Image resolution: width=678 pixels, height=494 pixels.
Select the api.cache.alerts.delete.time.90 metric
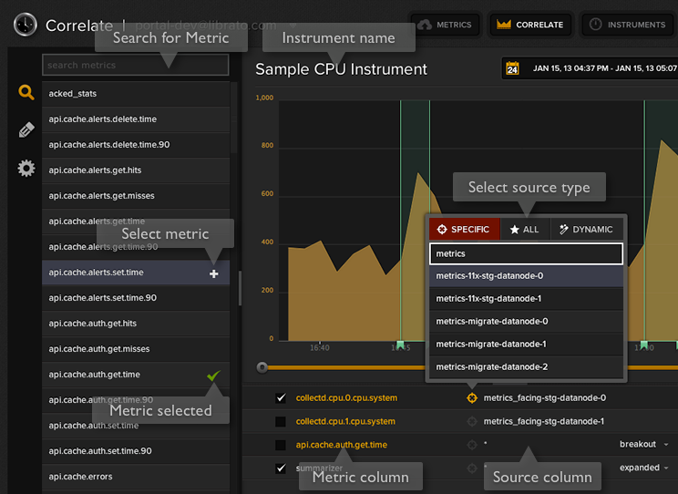136,145
